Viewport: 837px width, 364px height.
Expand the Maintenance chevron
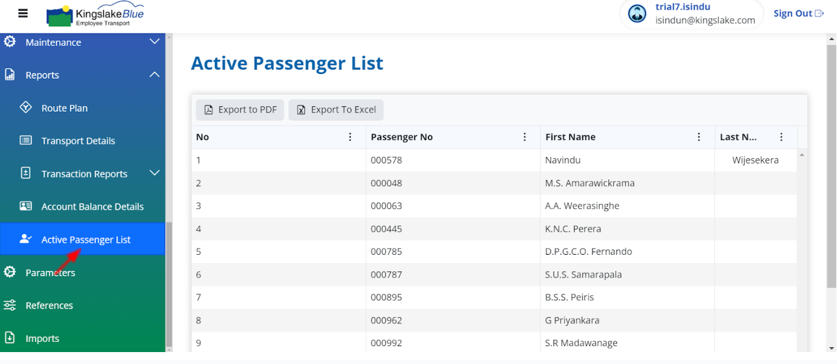click(x=155, y=42)
